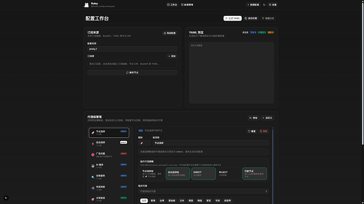Click the robot icon of AI 服务

tap(93, 166)
